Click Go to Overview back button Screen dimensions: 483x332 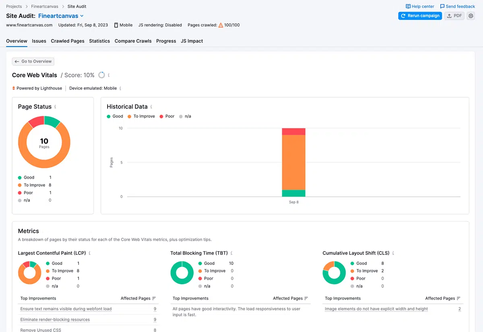pyautogui.click(x=33, y=61)
